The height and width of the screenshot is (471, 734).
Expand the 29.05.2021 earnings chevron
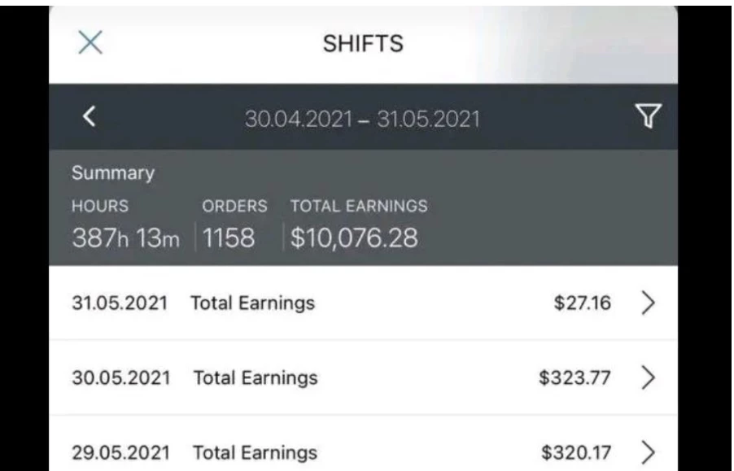(x=648, y=452)
